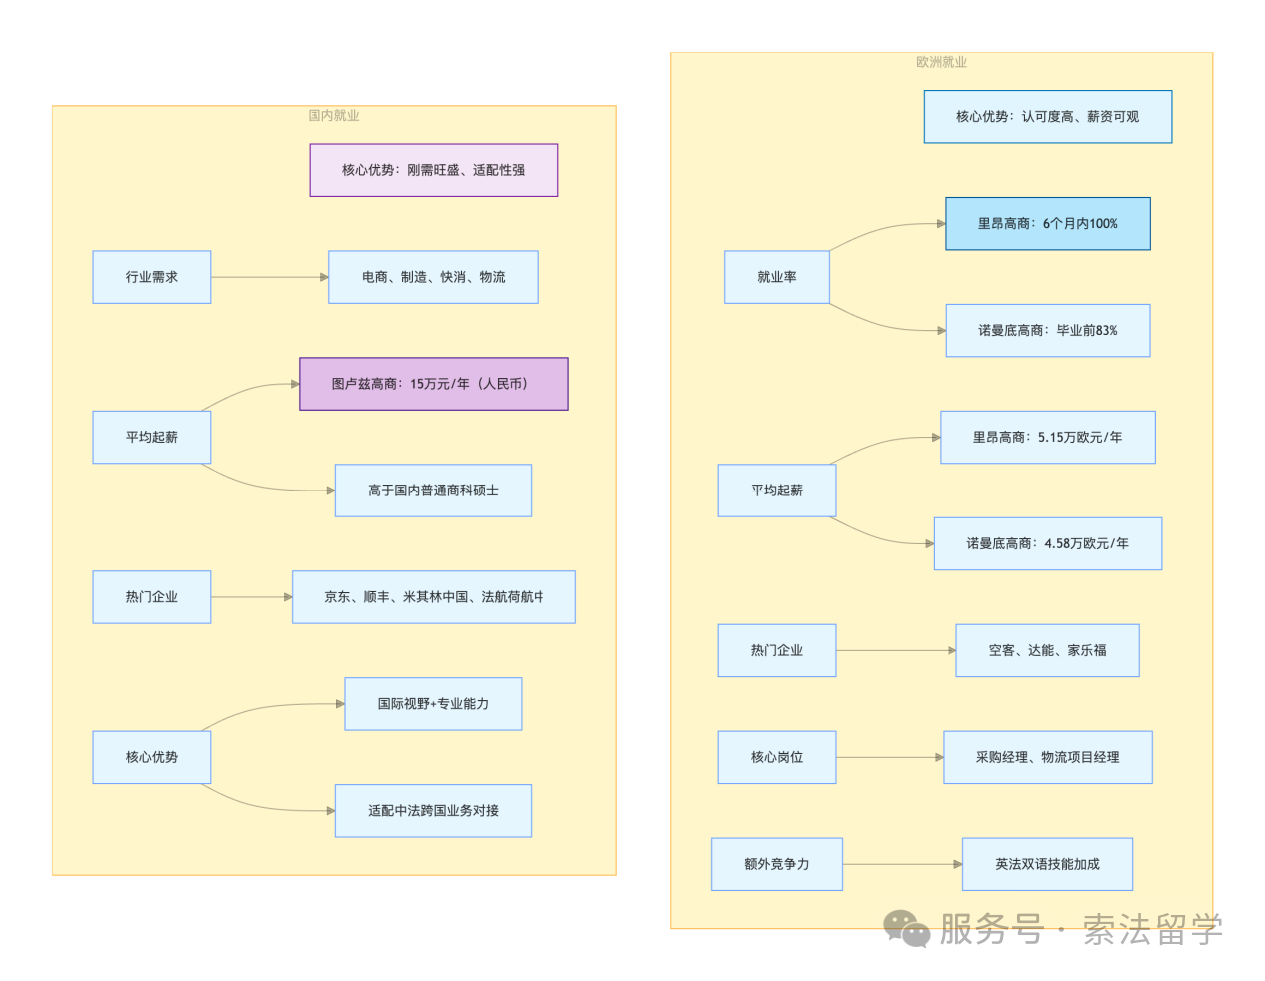The height and width of the screenshot is (981, 1265).
Task: Click 诺曼底高商：毕业前83% node
Action: [1047, 331]
